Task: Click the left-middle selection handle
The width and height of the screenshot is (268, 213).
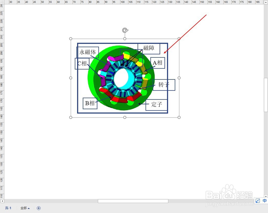Action: pos(71,78)
